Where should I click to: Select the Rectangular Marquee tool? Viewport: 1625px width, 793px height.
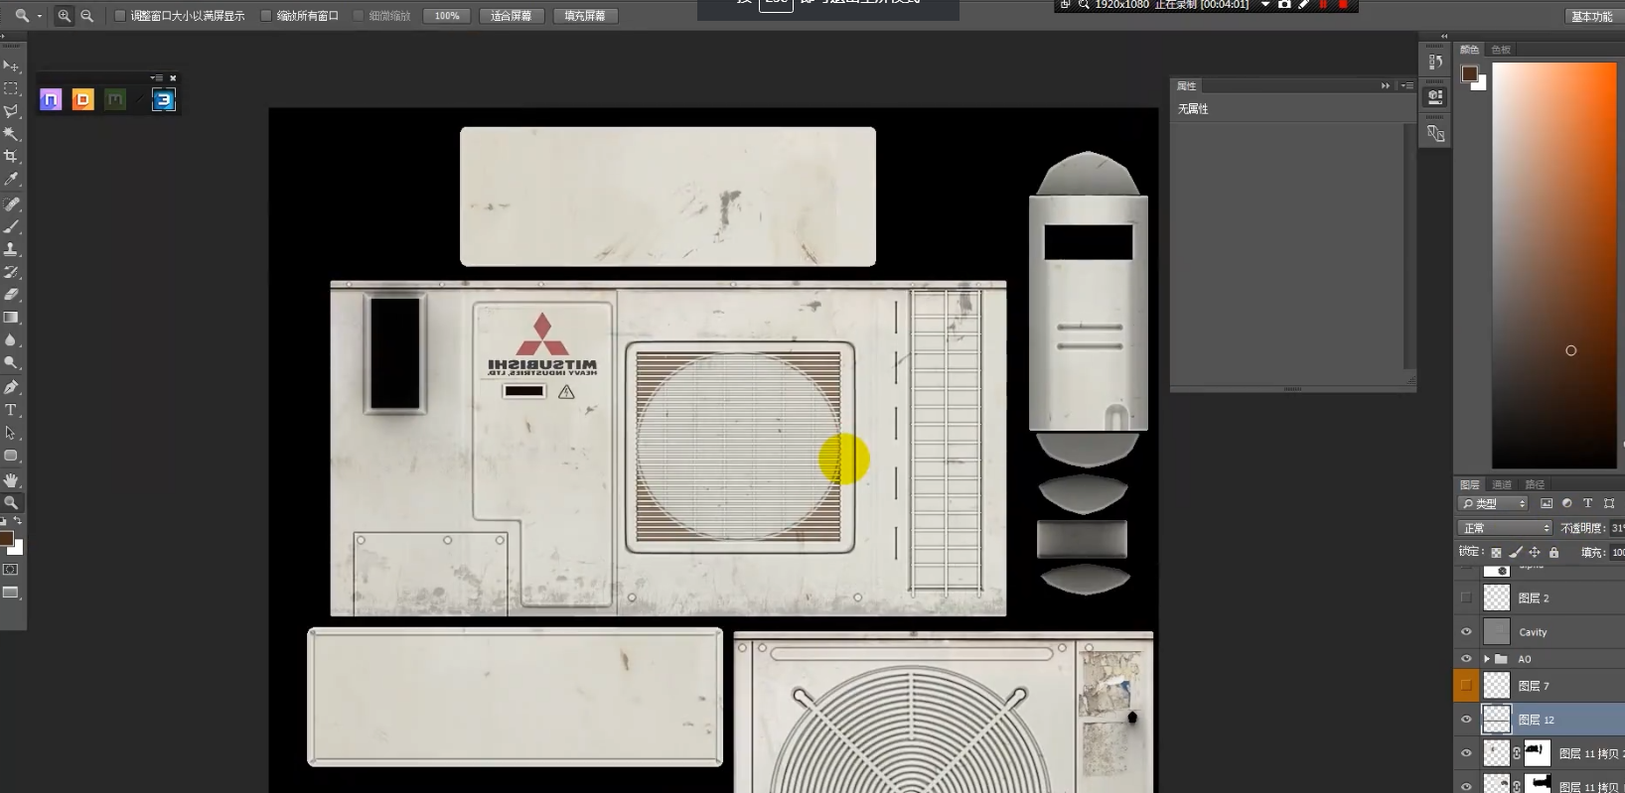point(11,88)
